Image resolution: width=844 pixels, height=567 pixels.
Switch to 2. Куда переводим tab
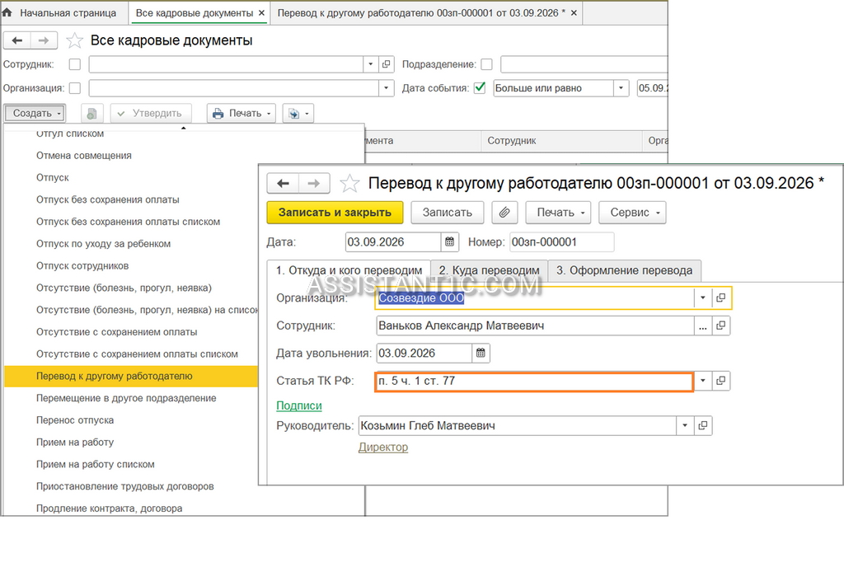coord(490,270)
